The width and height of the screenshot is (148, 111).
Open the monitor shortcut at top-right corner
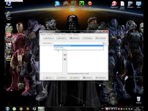(139, 4)
